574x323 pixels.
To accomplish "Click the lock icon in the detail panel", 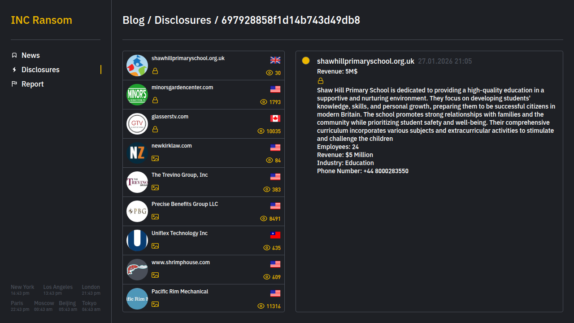I will (x=321, y=81).
